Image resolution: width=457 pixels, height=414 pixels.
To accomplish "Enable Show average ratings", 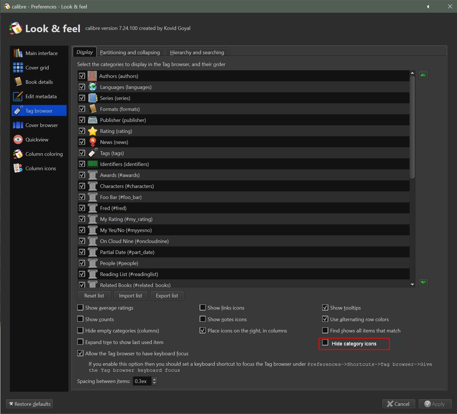I will click(x=80, y=308).
